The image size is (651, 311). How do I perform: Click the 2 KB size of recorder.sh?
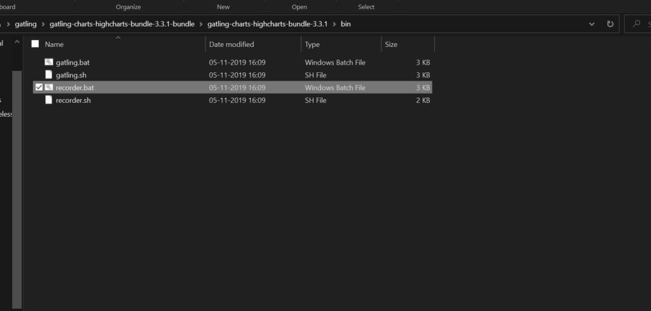423,100
